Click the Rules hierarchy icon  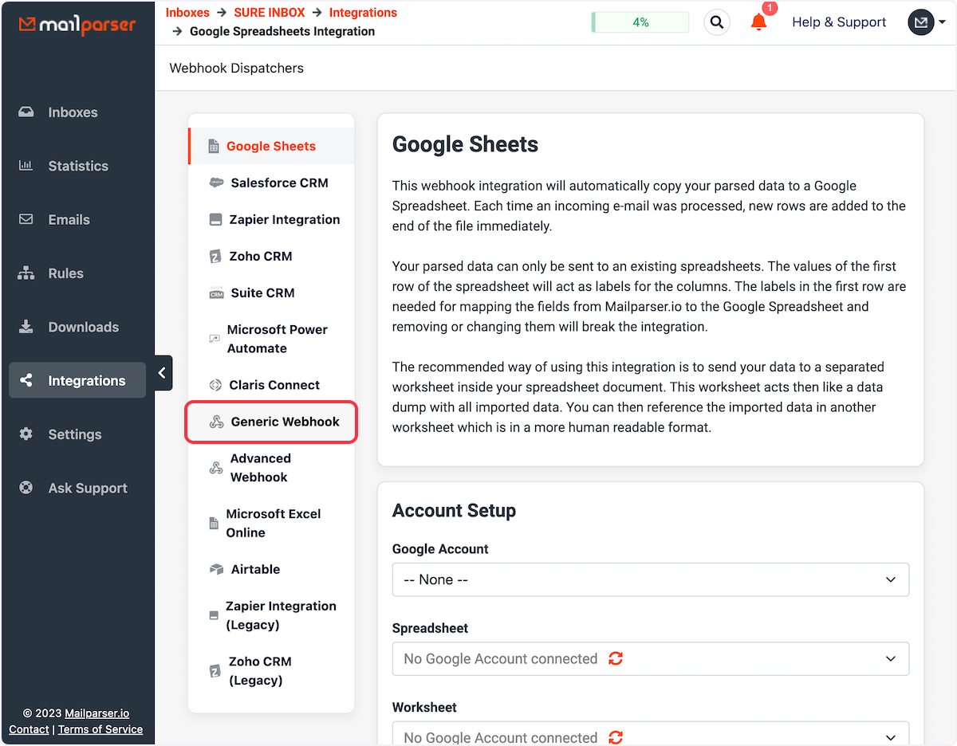point(26,273)
